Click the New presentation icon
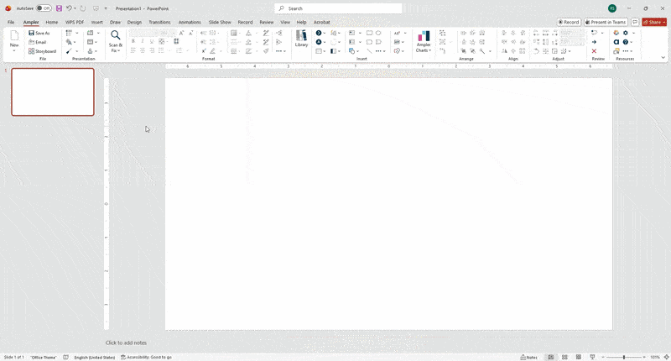The height and width of the screenshot is (361, 671). coord(14,36)
